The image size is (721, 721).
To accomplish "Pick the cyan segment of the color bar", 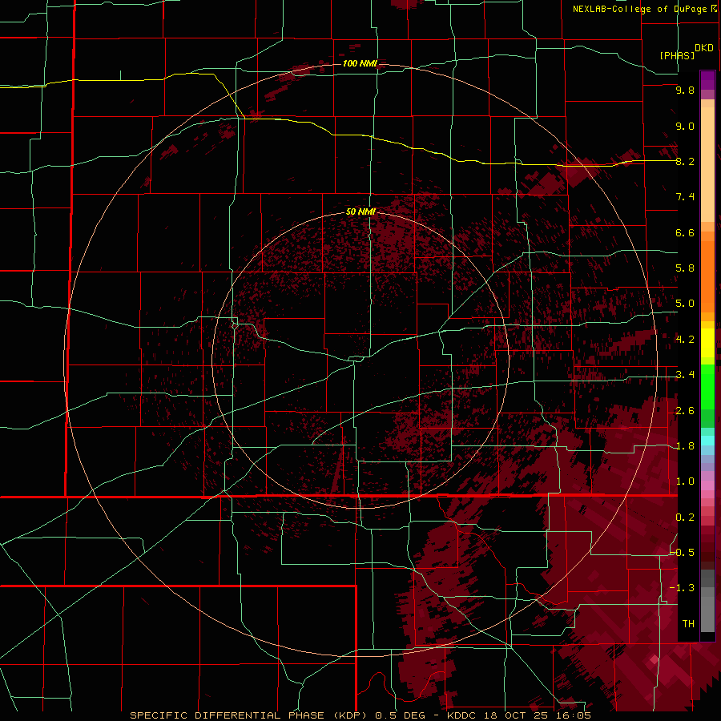I will click(x=707, y=441).
